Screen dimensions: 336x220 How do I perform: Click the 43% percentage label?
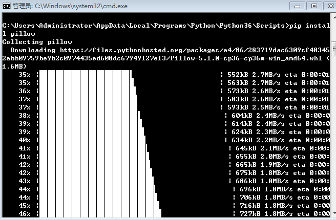[x=25, y=181]
